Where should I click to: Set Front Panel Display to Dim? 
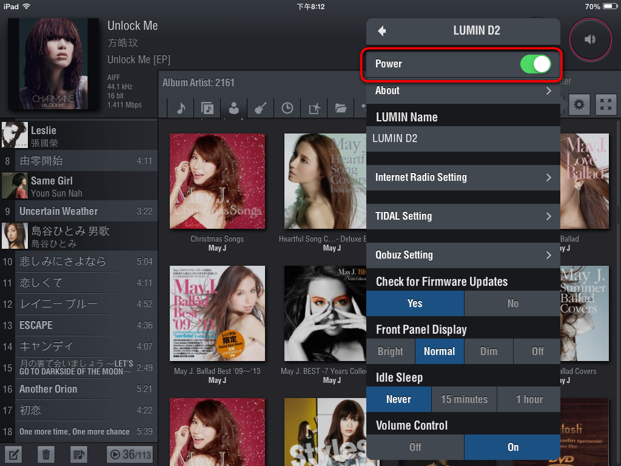click(488, 351)
